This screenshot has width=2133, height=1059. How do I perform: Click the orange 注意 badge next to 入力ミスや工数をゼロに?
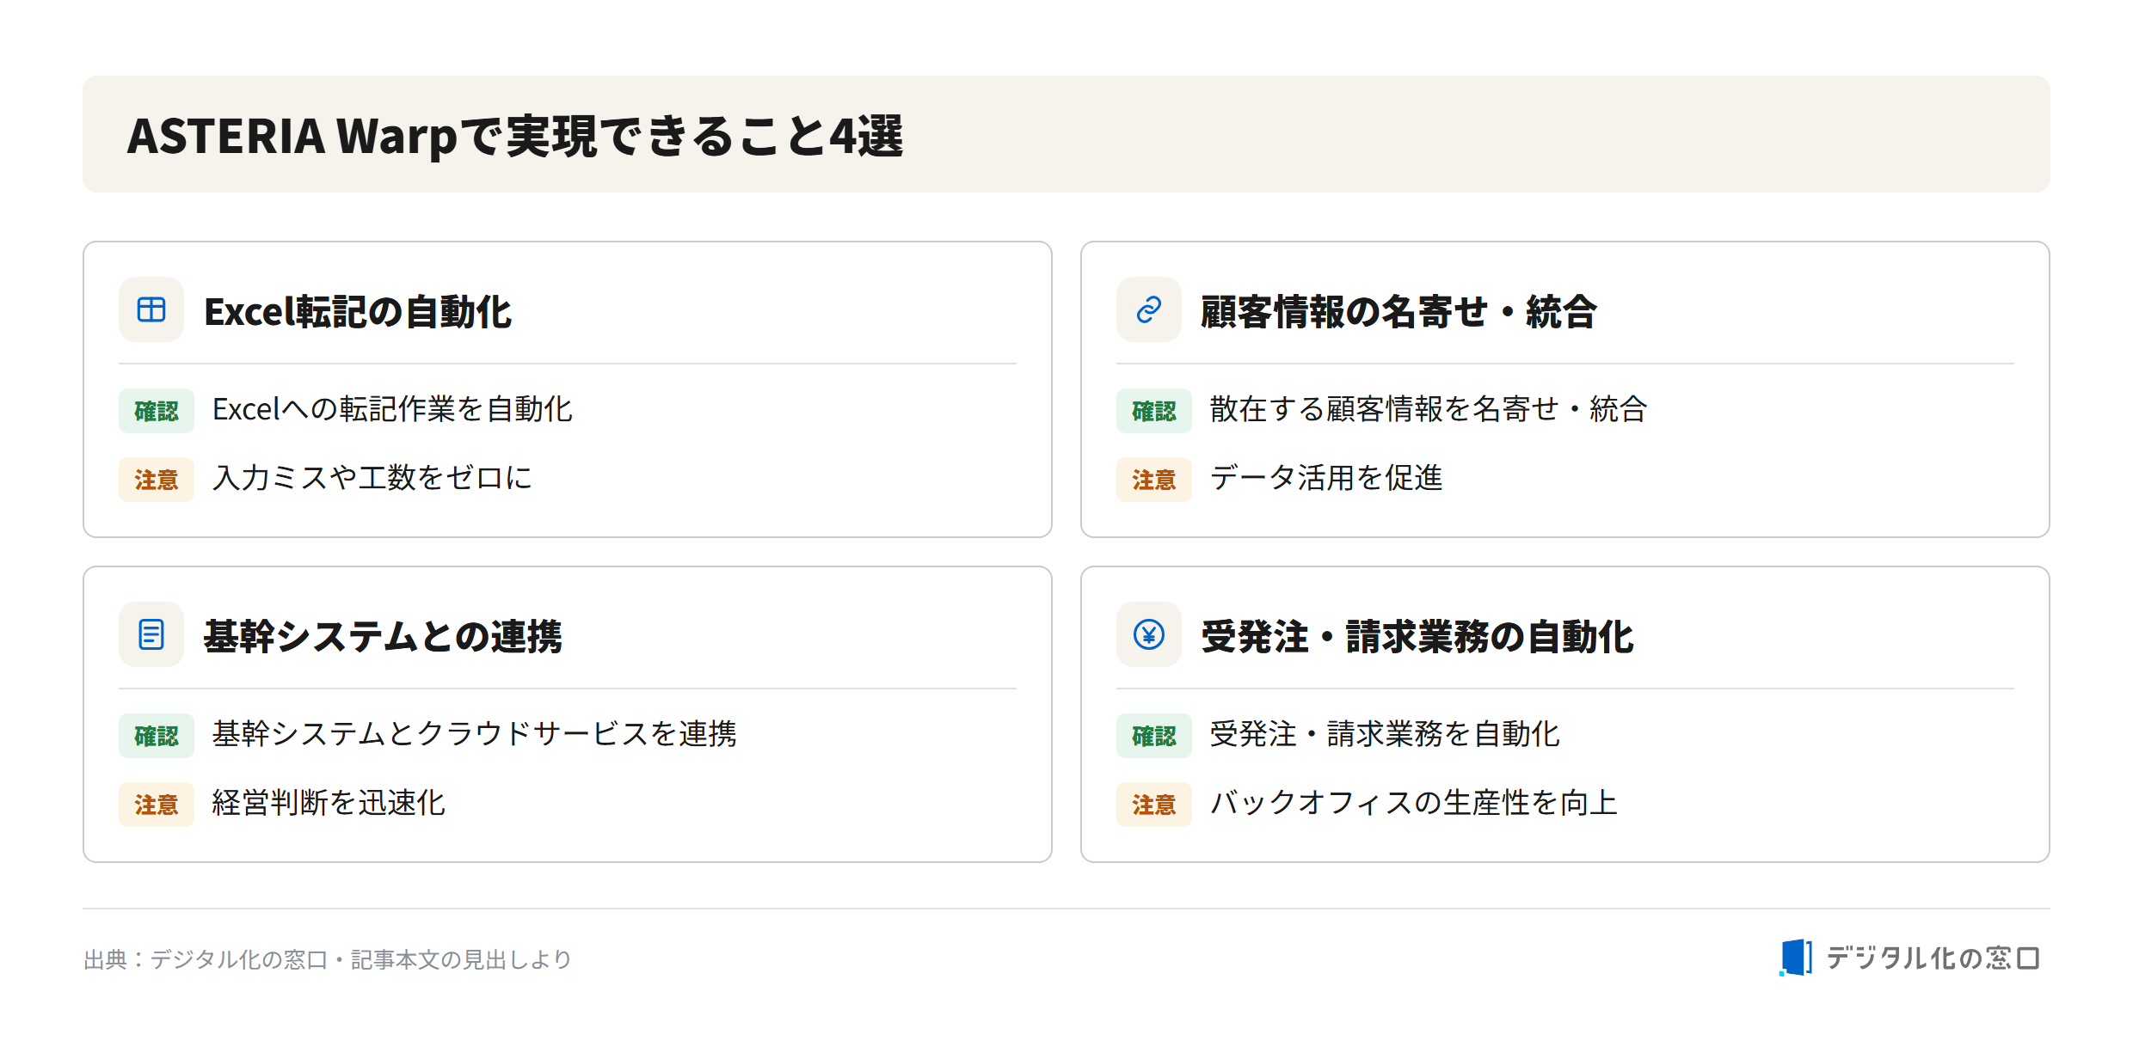157,480
